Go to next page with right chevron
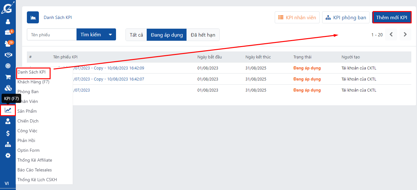417x190 pixels. (405, 35)
